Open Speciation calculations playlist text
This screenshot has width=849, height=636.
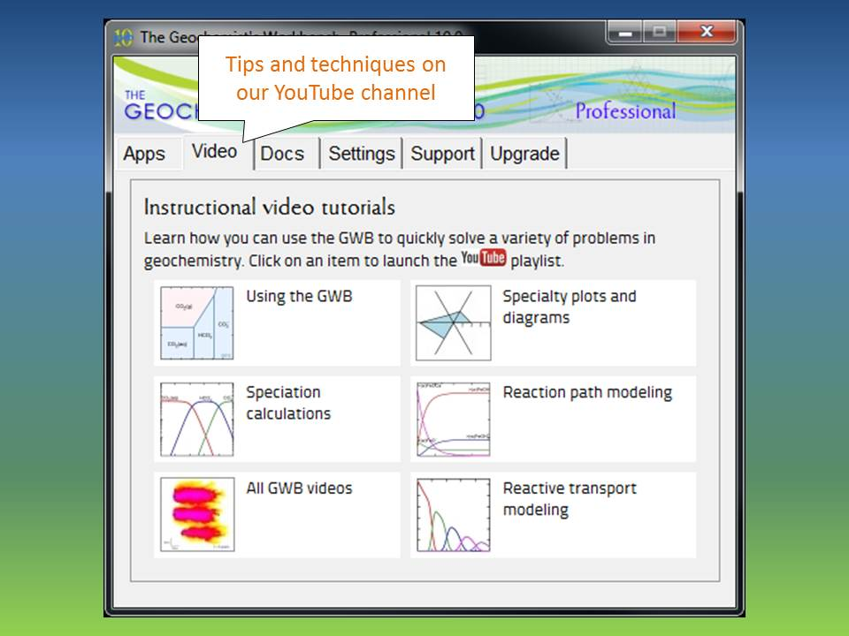[288, 403]
